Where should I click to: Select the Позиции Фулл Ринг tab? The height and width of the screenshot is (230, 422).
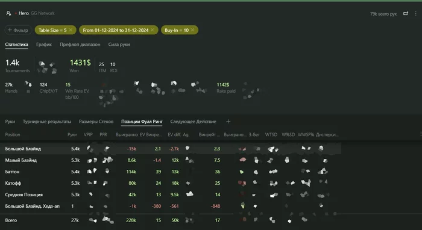click(142, 122)
